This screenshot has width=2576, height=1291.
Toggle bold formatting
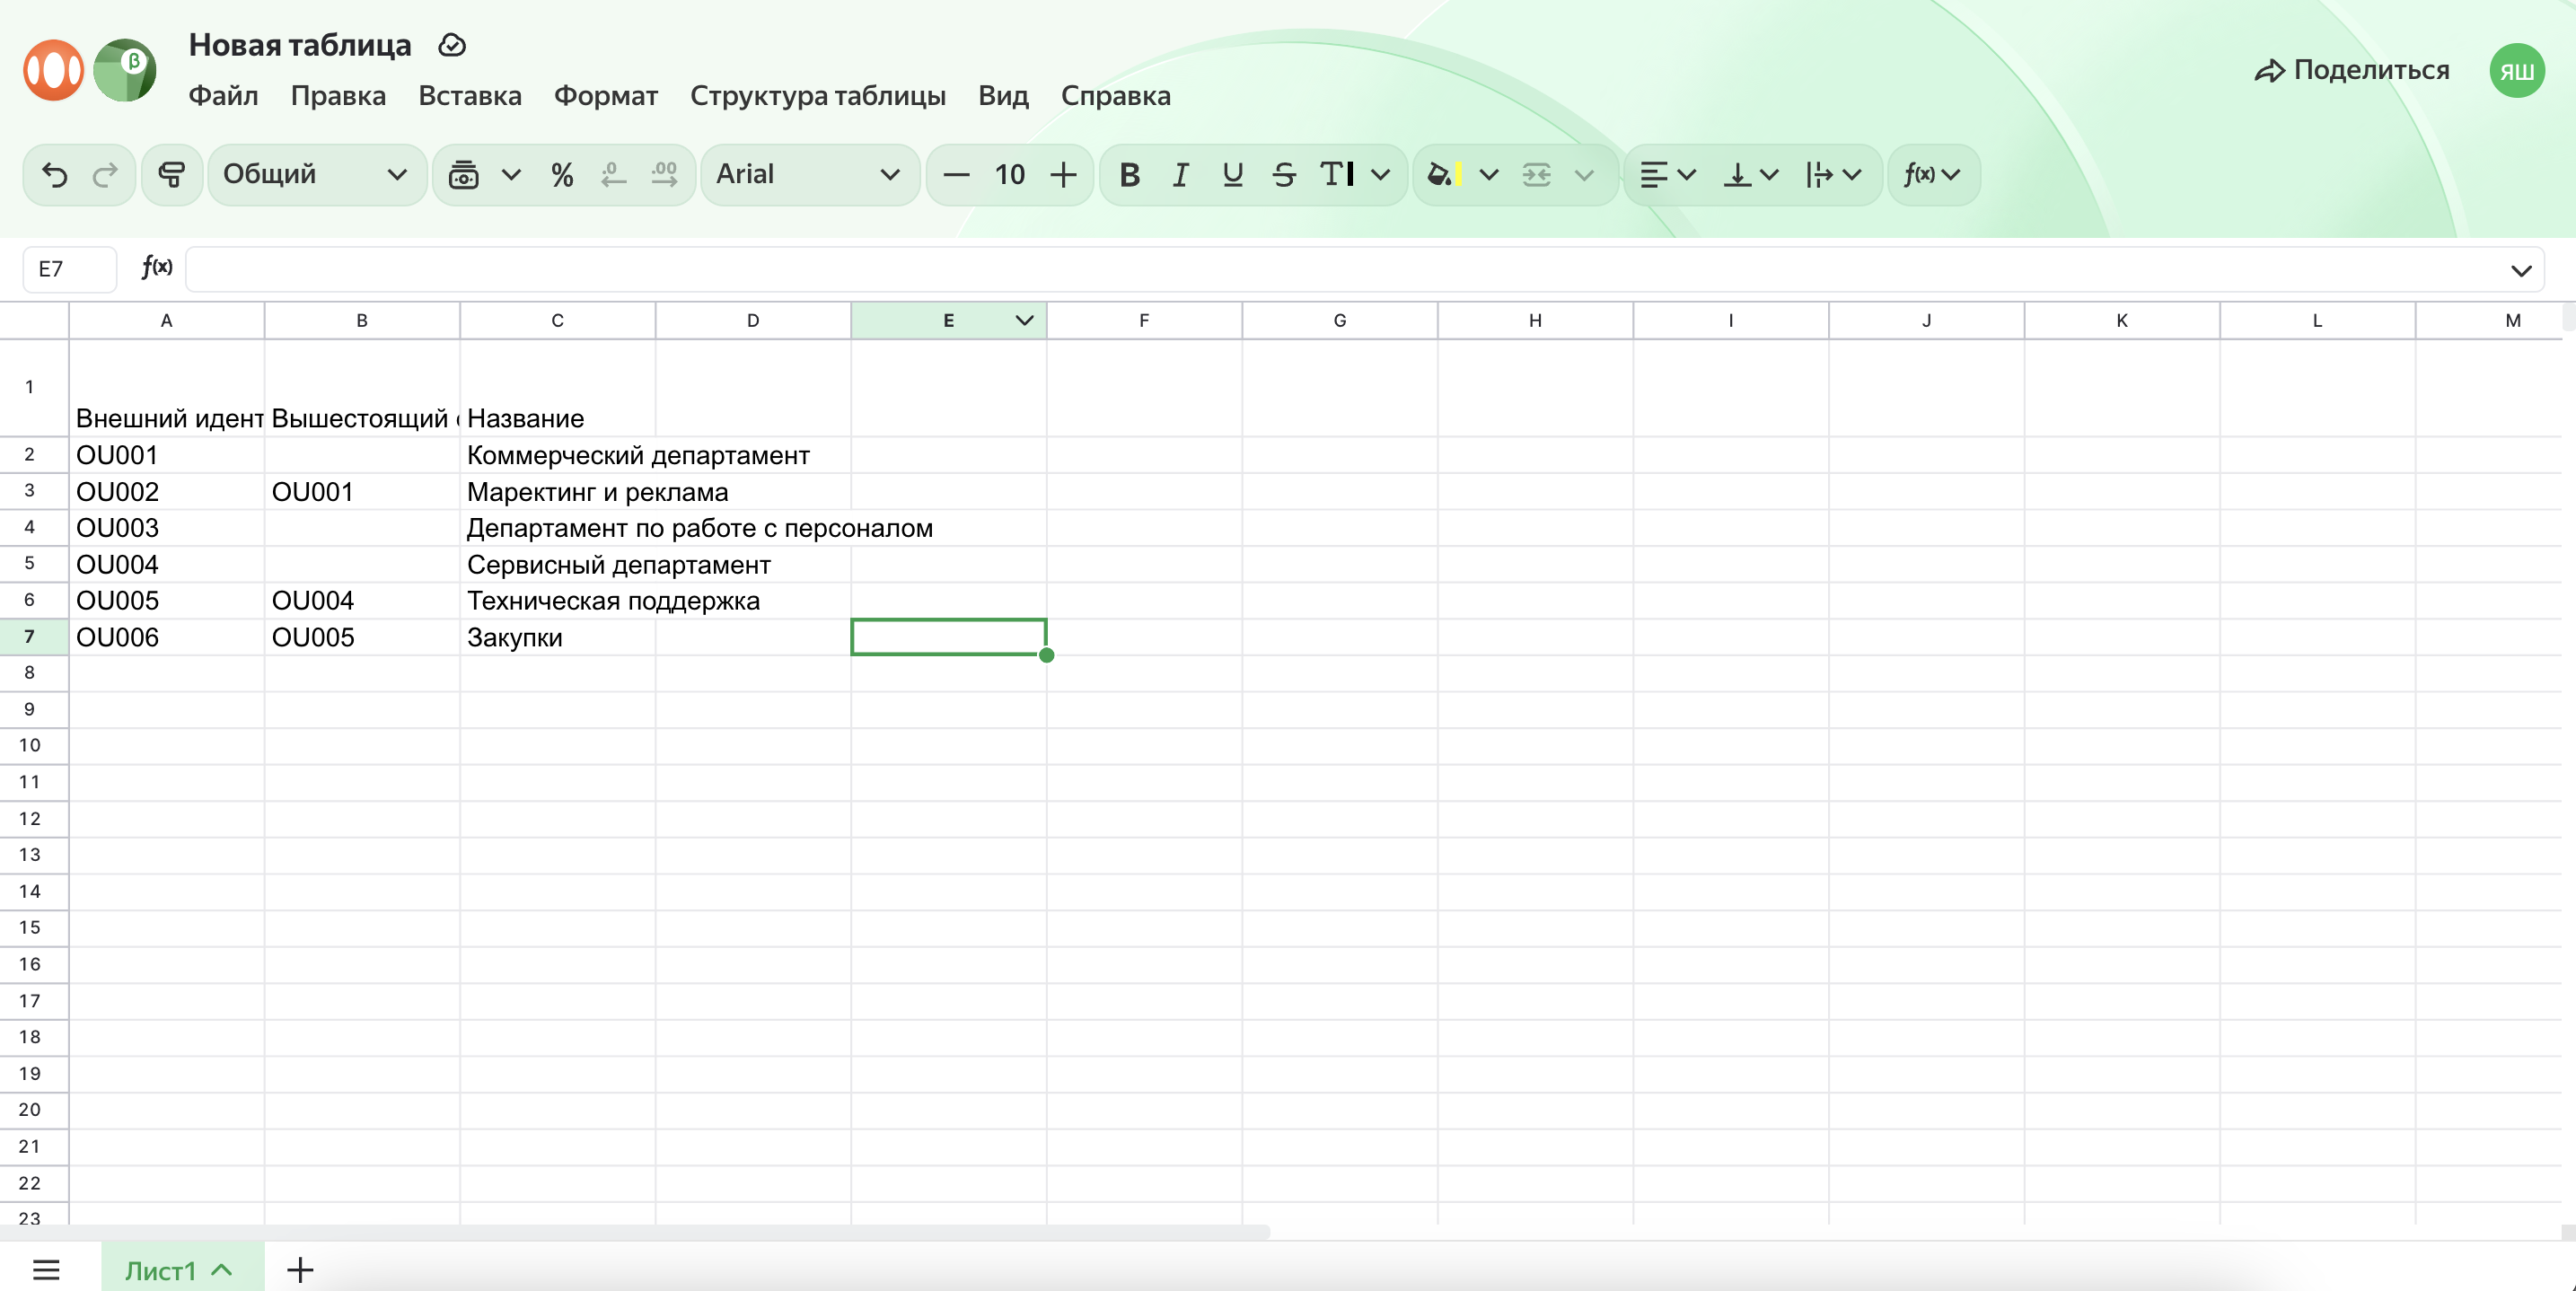click(1129, 175)
